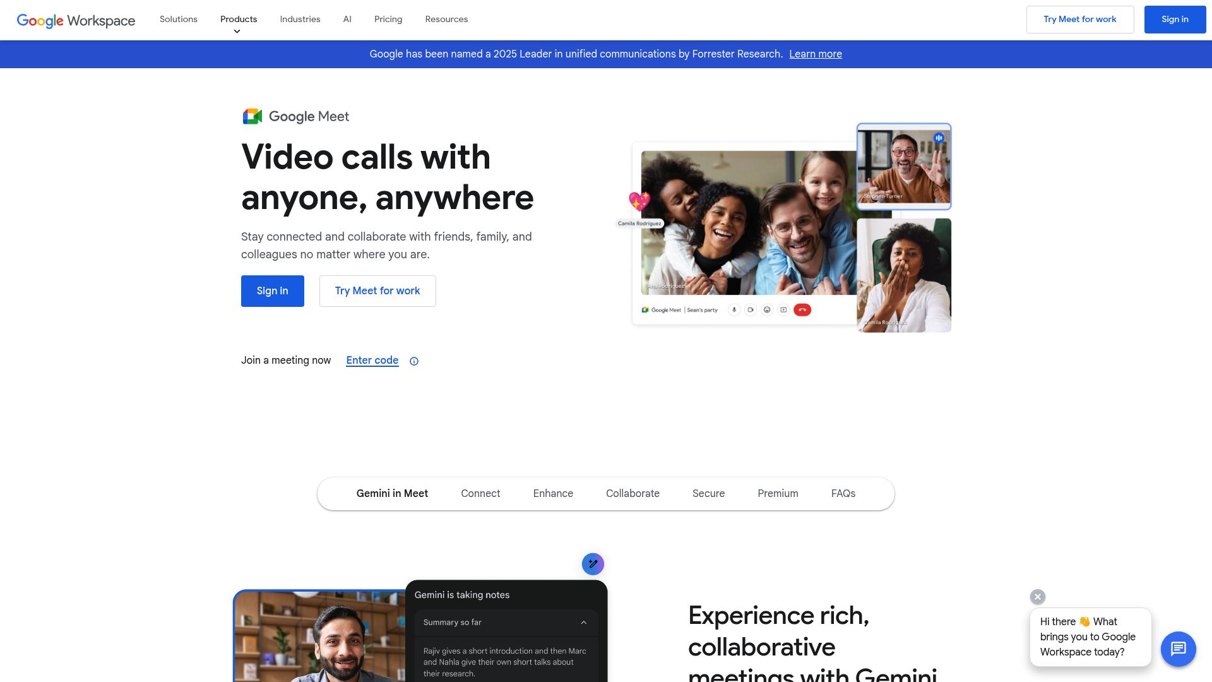Click the Gemini sparkle pen icon

pyautogui.click(x=593, y=564)
